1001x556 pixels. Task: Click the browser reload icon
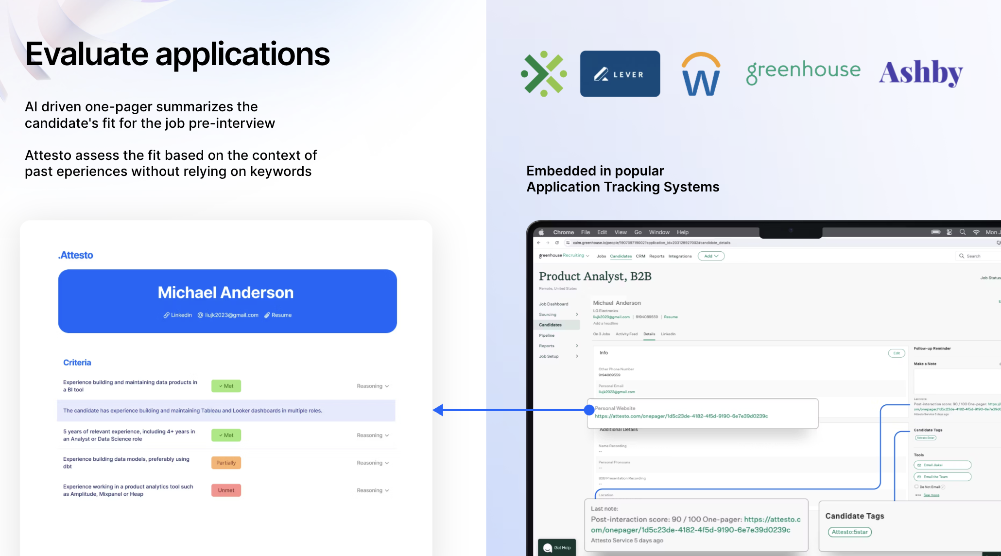tap(557, 243)
